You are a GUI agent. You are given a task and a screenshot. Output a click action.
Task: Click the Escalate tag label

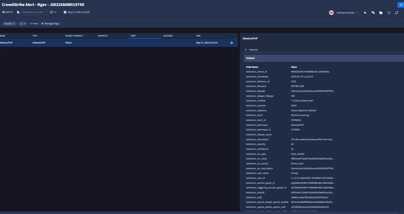tap(8, 24)
